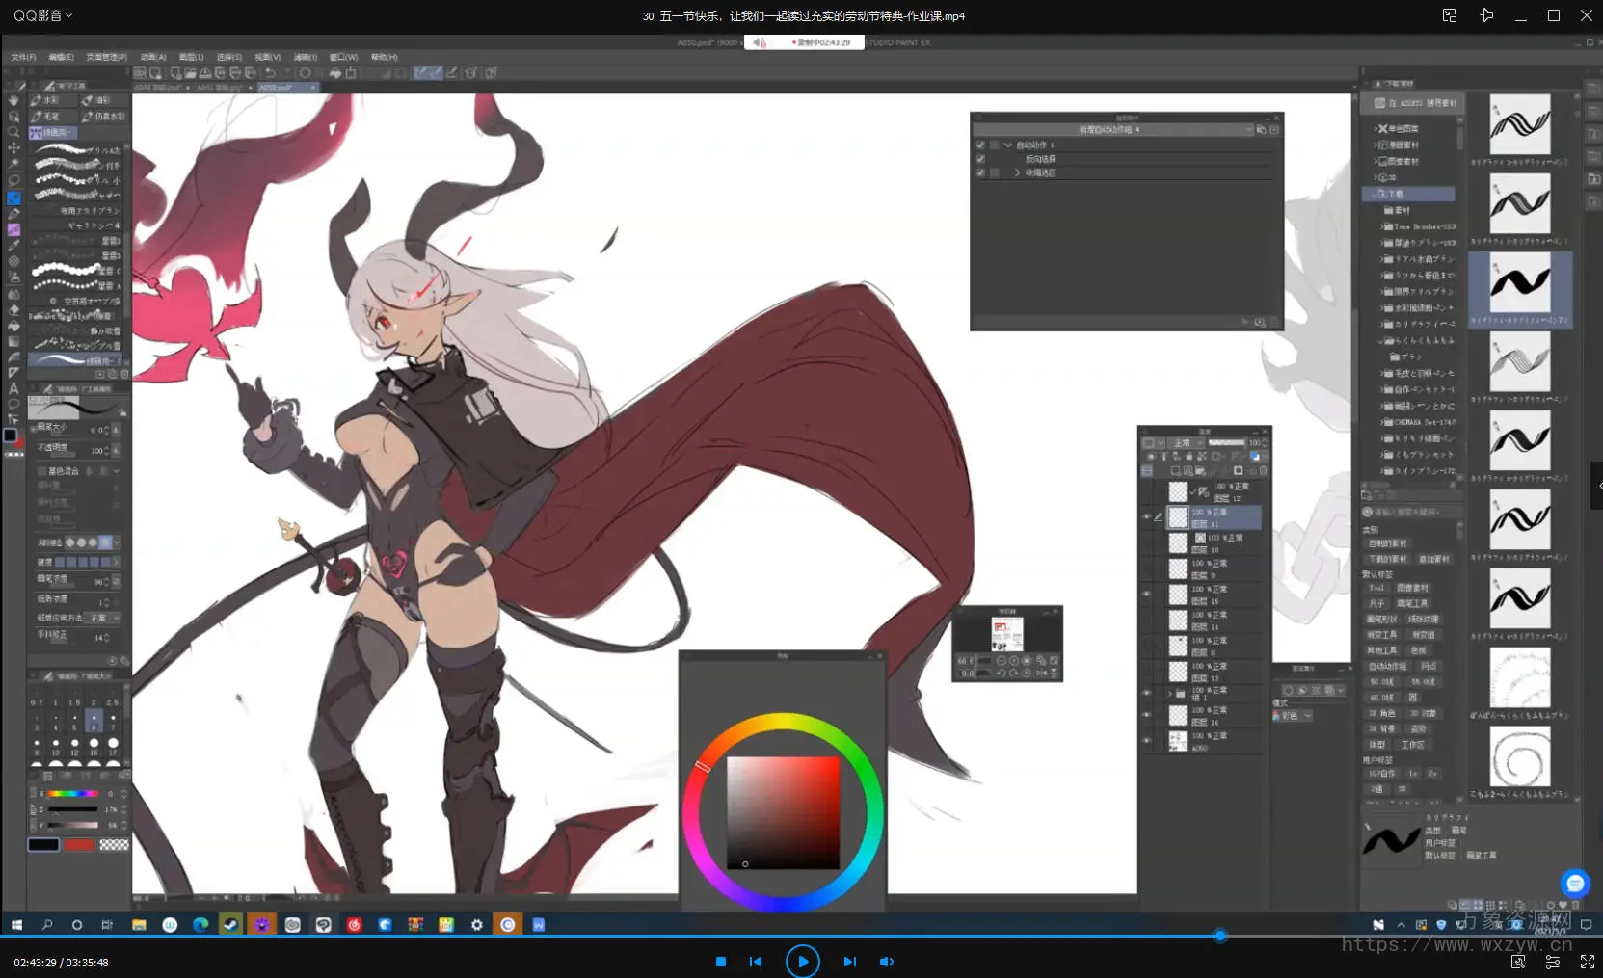Click the circular hue color wheel ring
The width and height of the screenshot is (1603, 978).
(x=786, y=722)
